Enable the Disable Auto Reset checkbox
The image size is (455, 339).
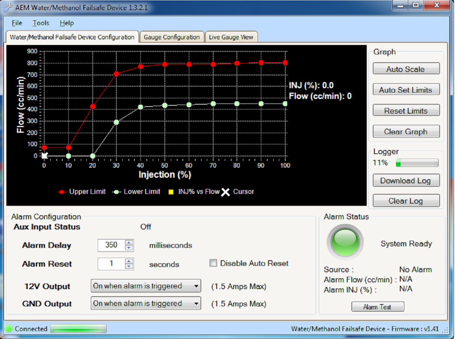coord(213,263)
